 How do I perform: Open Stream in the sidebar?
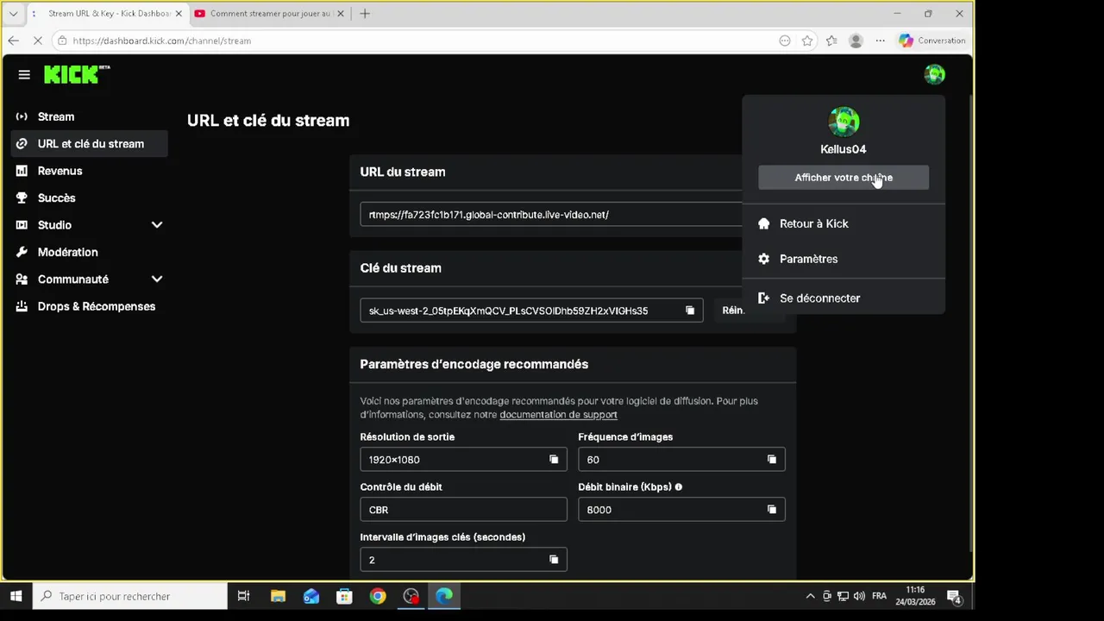(x=90, y=116)
